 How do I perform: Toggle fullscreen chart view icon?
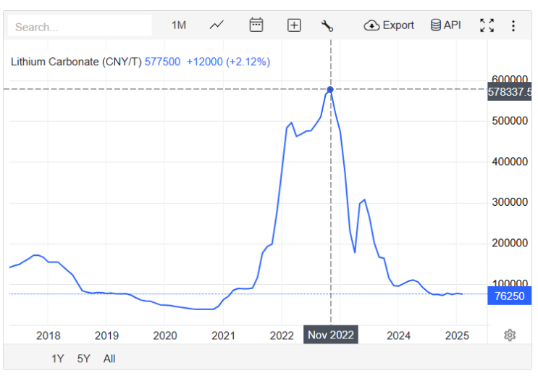pos(487,25)
